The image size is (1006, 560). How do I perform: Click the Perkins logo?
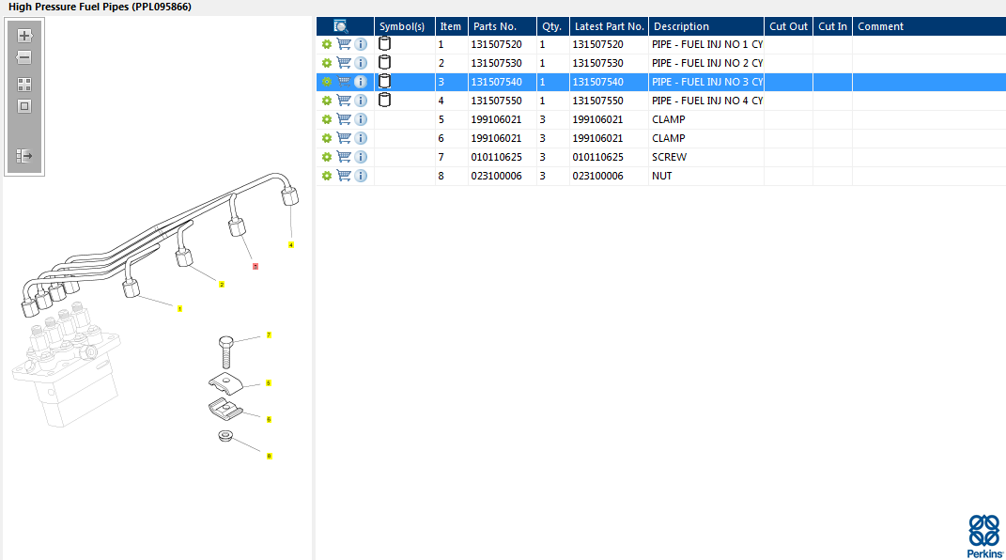pyautogui.click(x=983, y=536)
